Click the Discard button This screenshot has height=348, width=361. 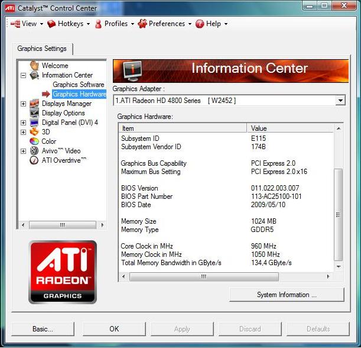[x=250, y=329]
